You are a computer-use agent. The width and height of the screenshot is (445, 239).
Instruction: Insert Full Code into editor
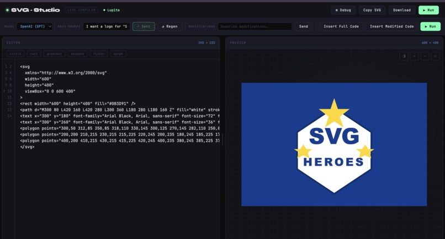point(341,26)
